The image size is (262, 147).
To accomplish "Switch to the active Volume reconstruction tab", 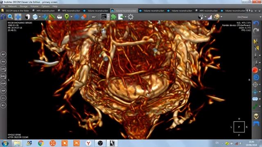I will 124,11.
